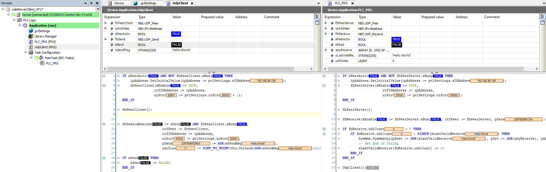Open the Library Manager icon in tree
Image resolution: width=546 pixels, height=172 pixels.
pyautogui.click(x=31, y=36)
